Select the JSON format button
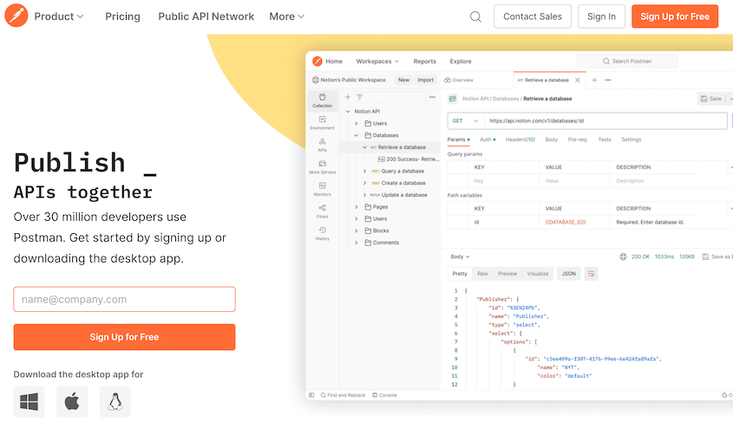The image size is (733, 429). 568,274
